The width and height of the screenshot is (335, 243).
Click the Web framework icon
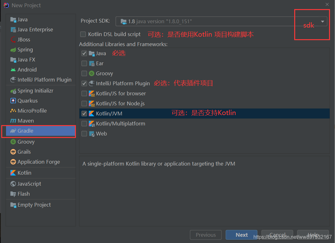(92, 134)
